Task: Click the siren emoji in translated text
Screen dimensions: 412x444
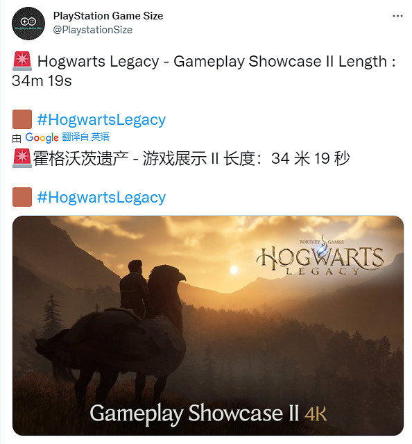Action: (22, 158)
